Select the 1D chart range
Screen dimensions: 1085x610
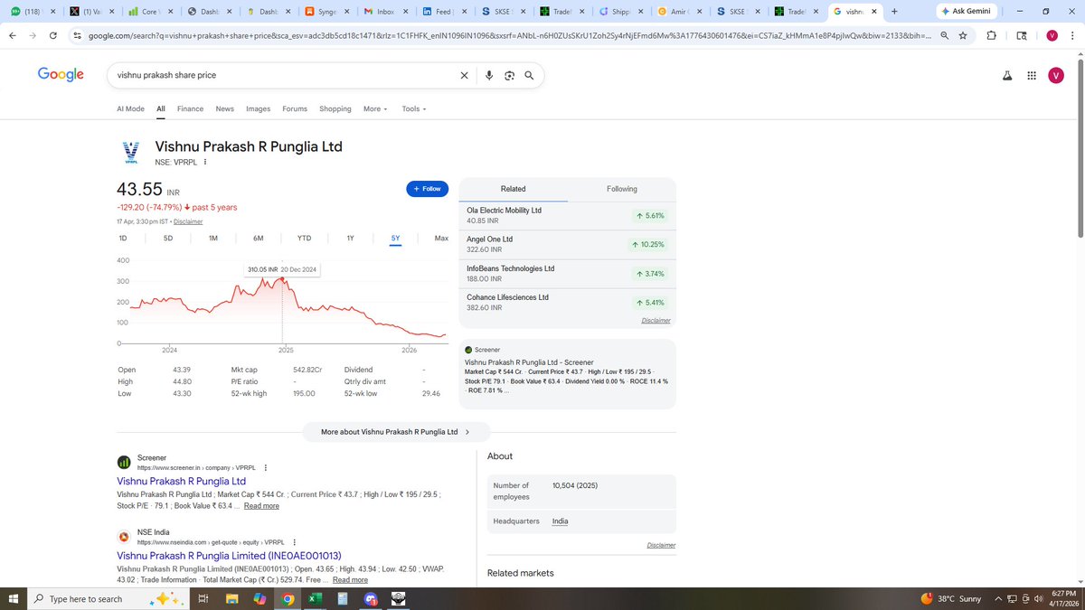(123, 238)
